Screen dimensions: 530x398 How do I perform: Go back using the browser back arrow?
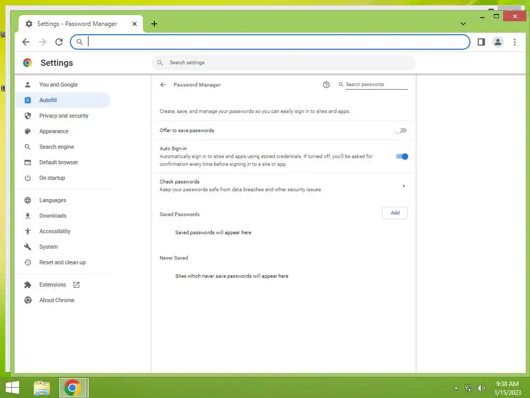[x=26, y=42]
